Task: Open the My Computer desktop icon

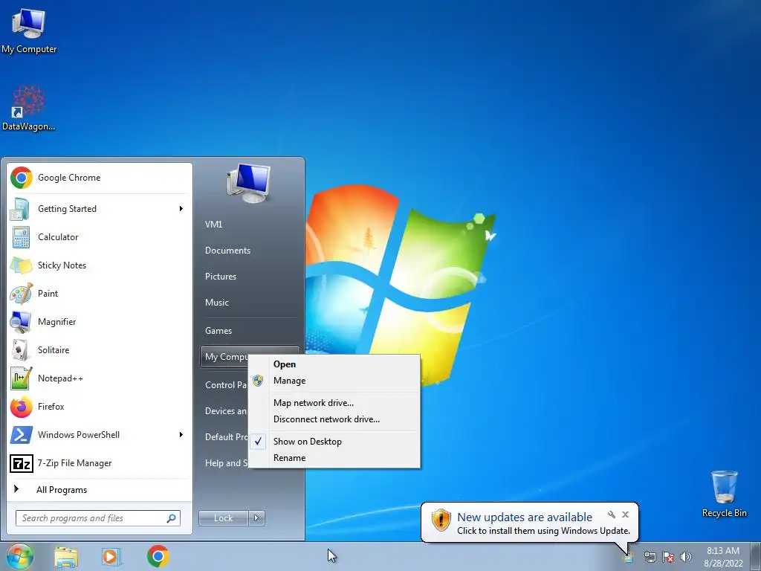Action: pyautogui.click(x=29, y=30)
